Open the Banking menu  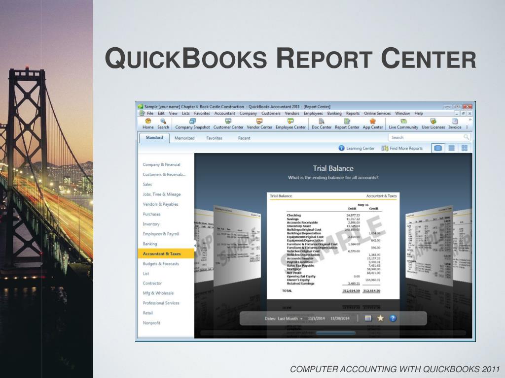(x=334, y=114)
